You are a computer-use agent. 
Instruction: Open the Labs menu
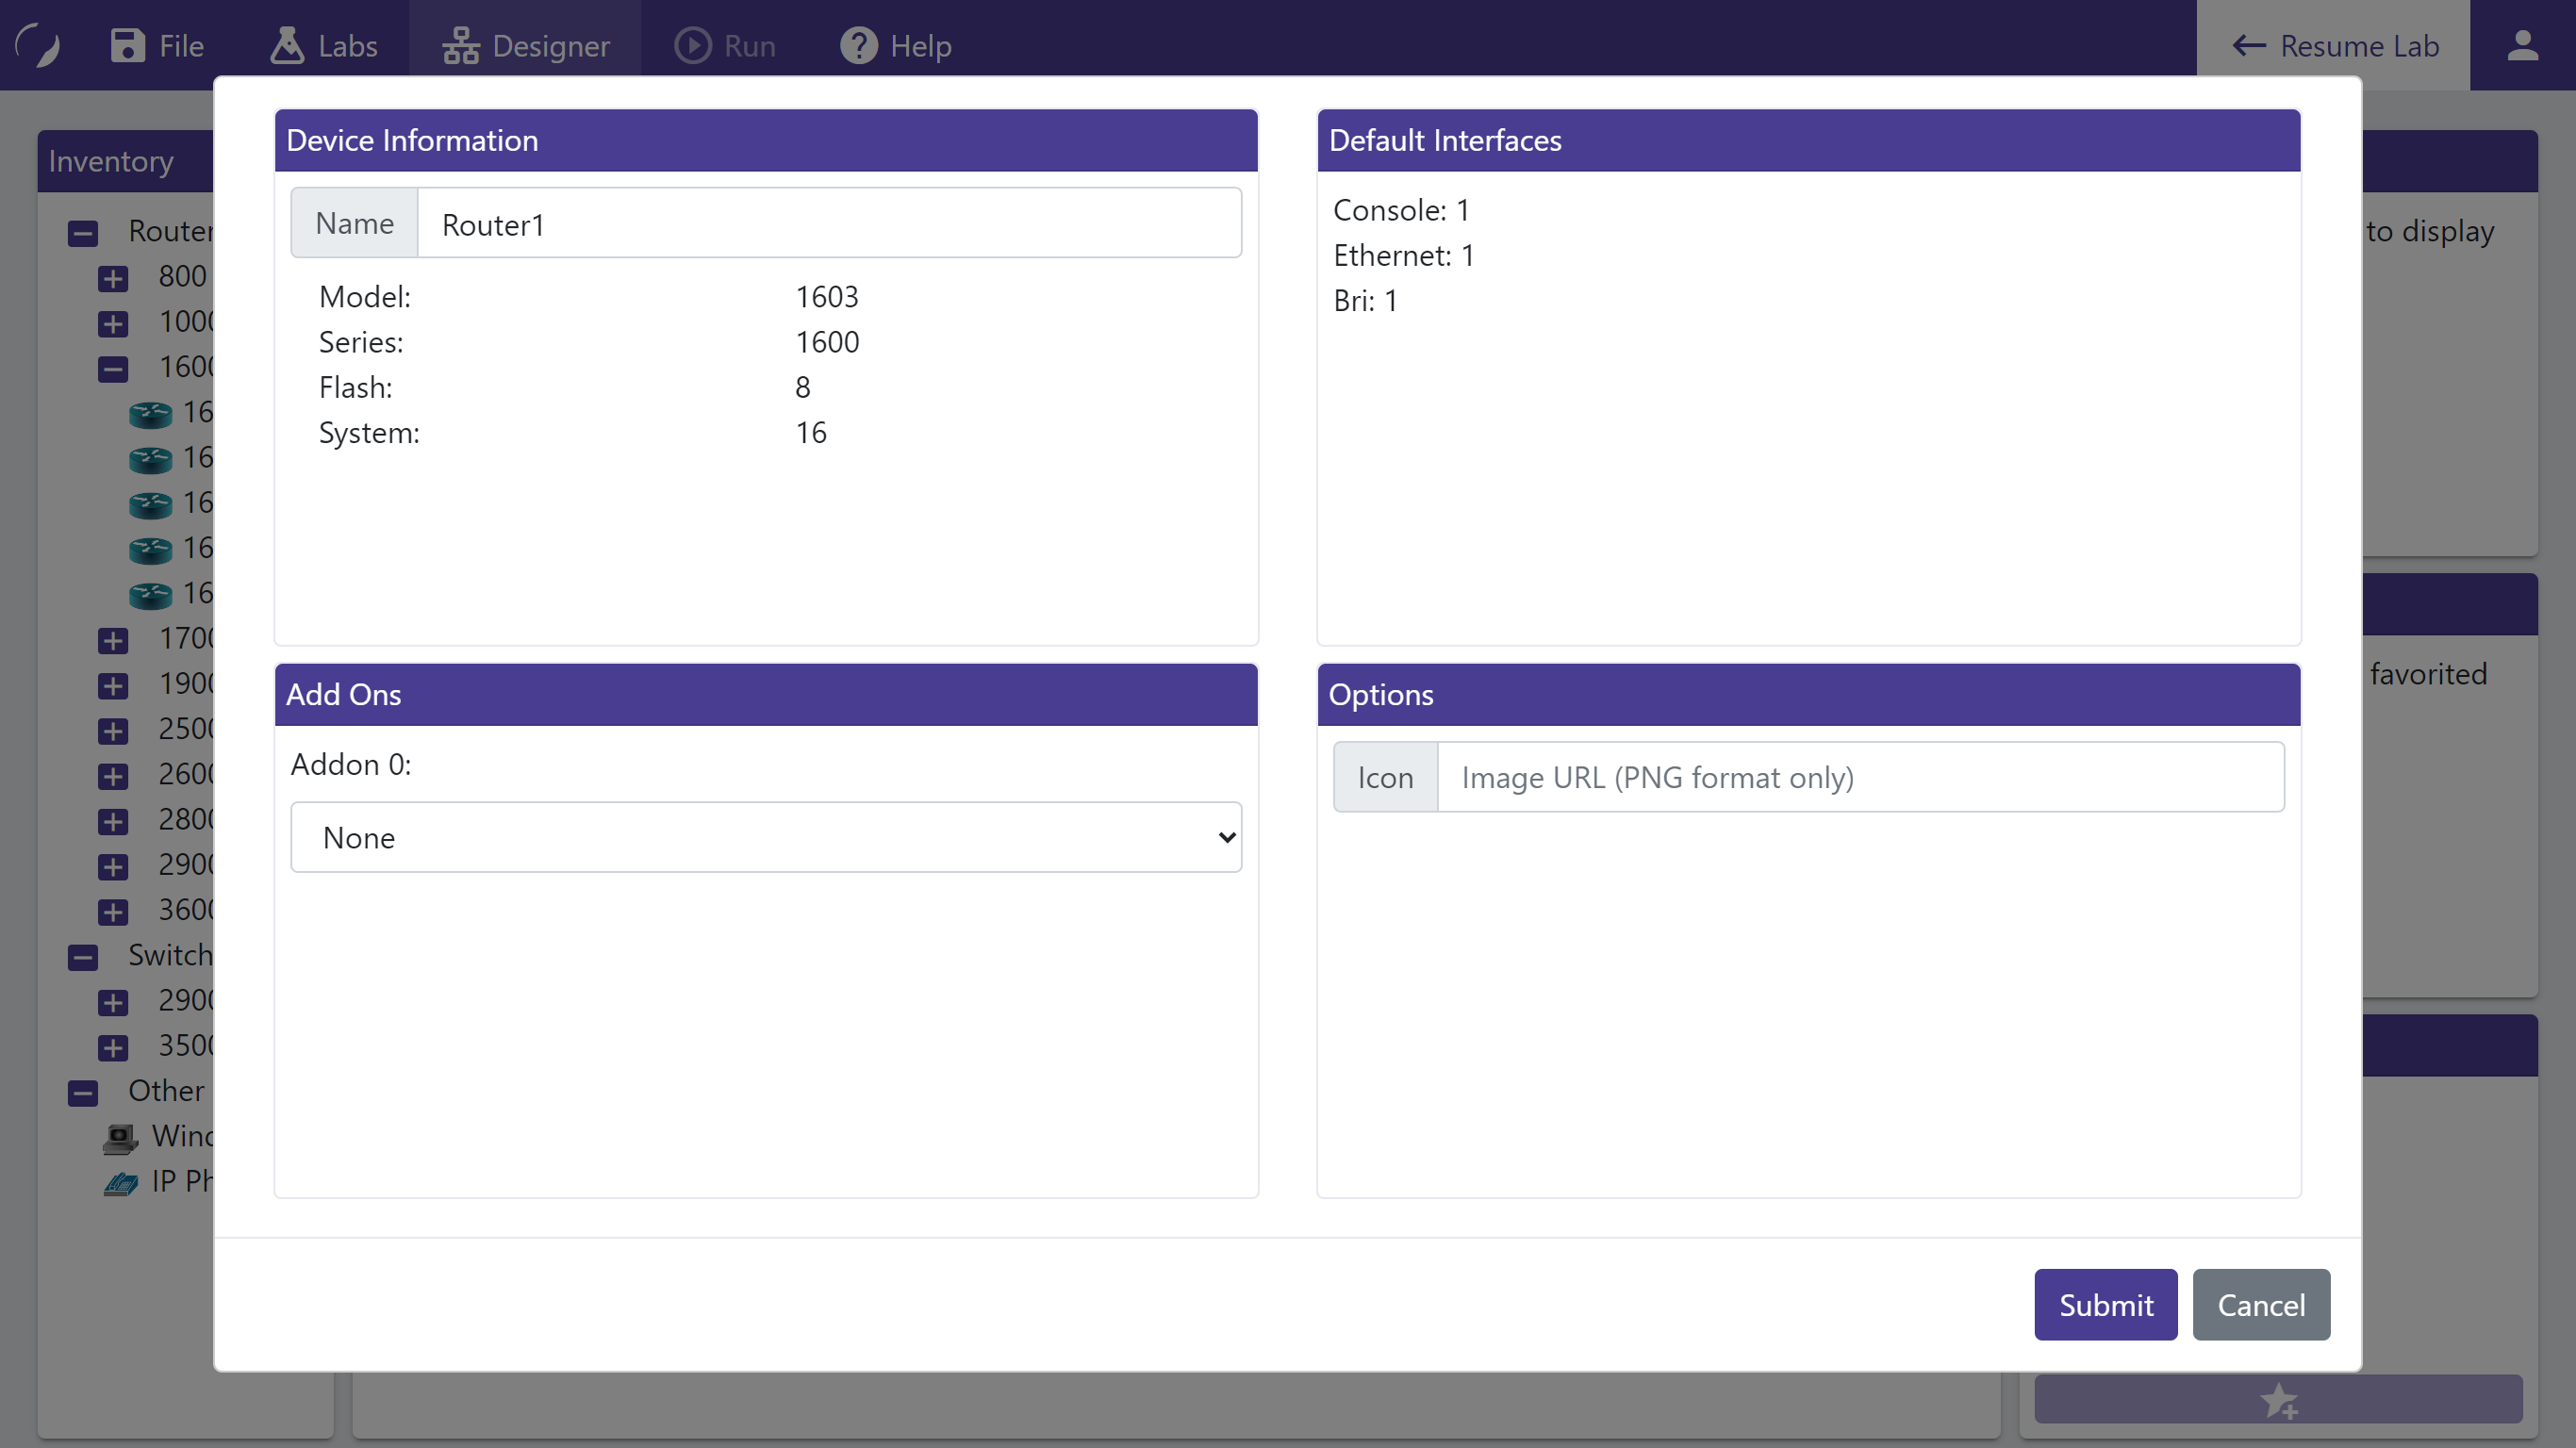pyautogui.click(x=324, y=45)
